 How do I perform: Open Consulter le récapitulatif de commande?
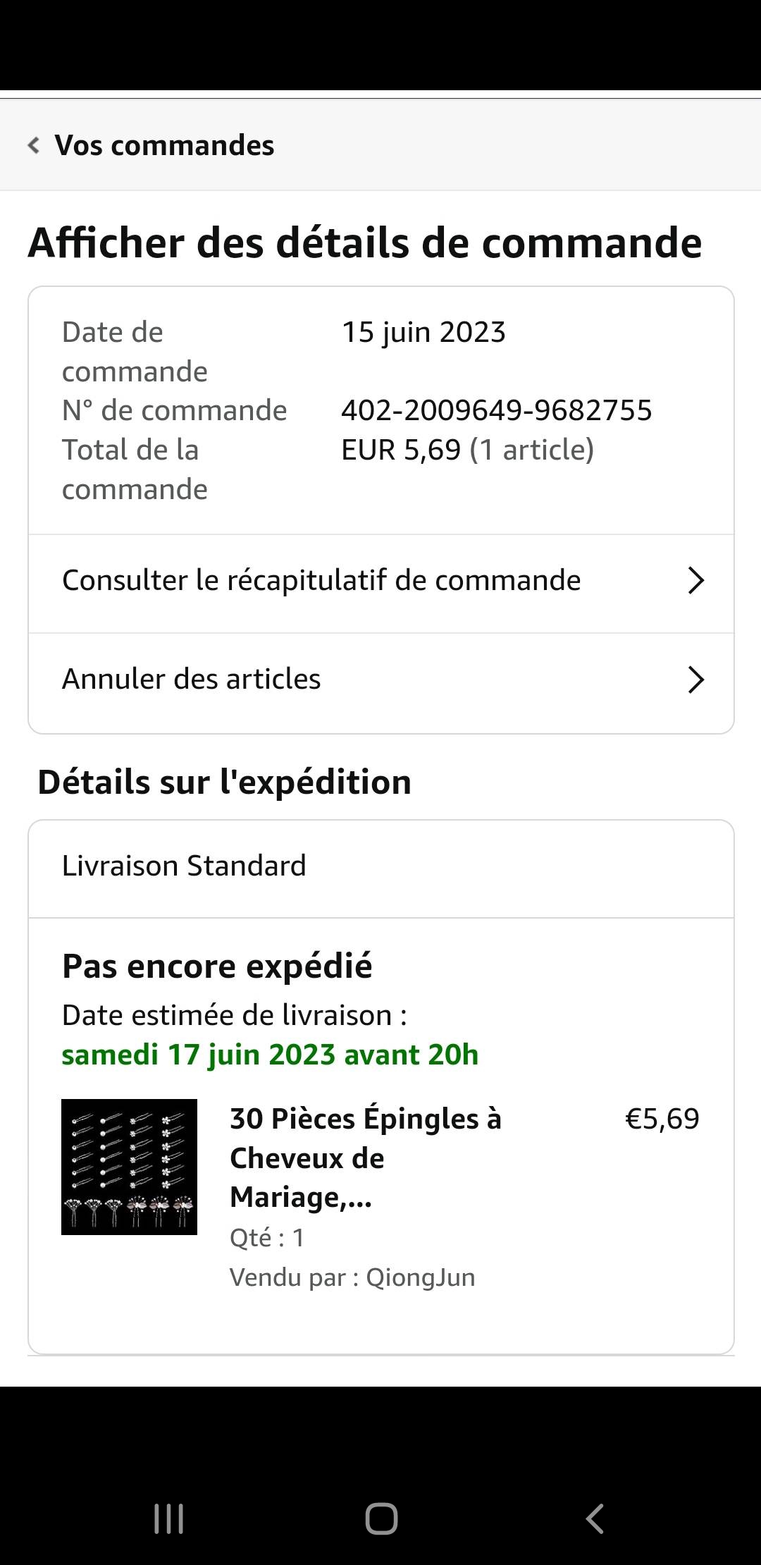coord(321,580)
